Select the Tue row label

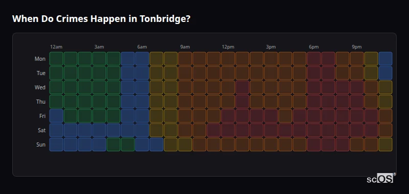[41, 73]
